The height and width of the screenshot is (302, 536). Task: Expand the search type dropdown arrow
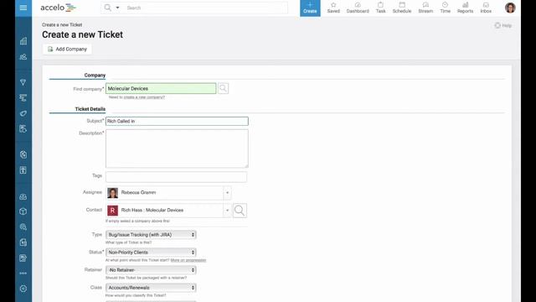(117, 8)
